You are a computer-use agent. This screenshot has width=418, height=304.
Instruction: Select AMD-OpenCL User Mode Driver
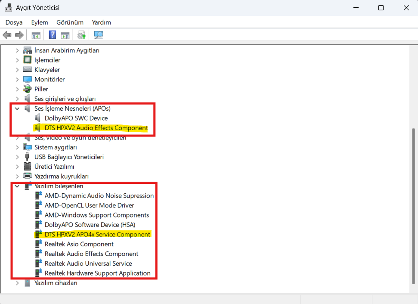(x=89, y=205)
